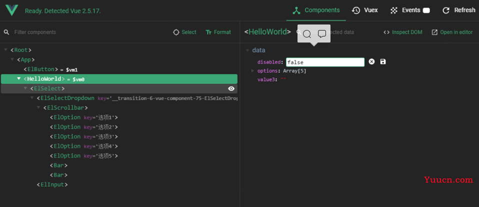Click the Open in editor arrow icon

click(x=434, y=32)
